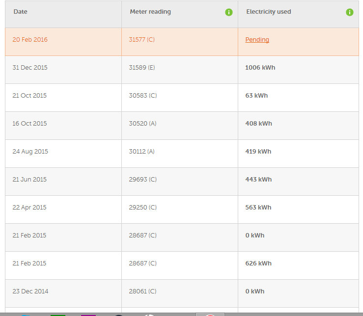
Task: Select the 419 kWh usage value
Action: (x=258, y=152)
